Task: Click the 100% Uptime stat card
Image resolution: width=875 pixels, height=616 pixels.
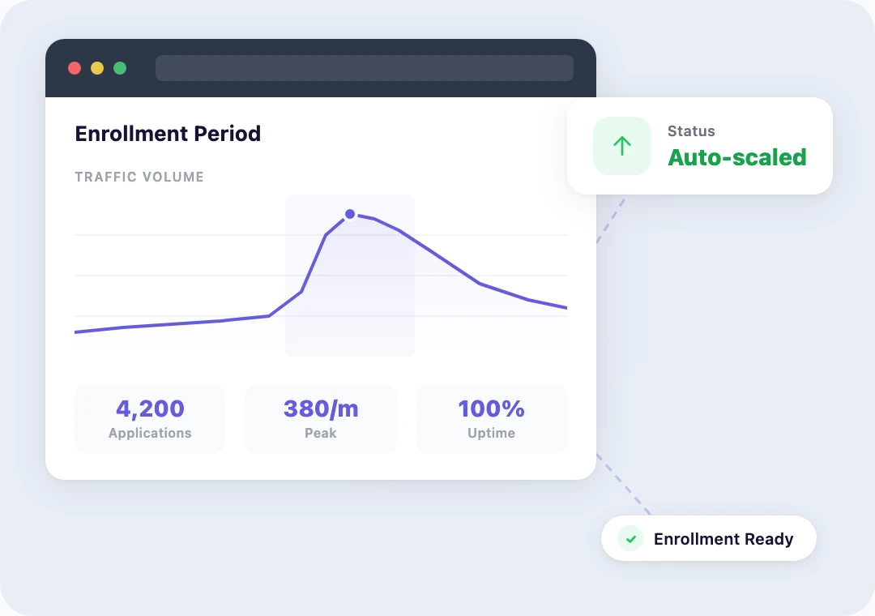Action: point(491,418)
